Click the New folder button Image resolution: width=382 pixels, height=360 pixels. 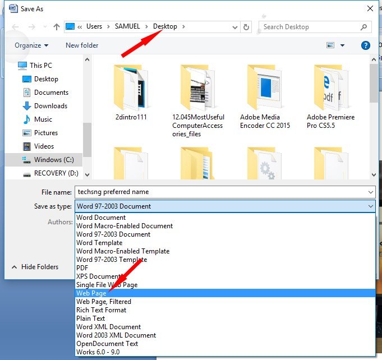pyautogui.click(x=82, y=45)
